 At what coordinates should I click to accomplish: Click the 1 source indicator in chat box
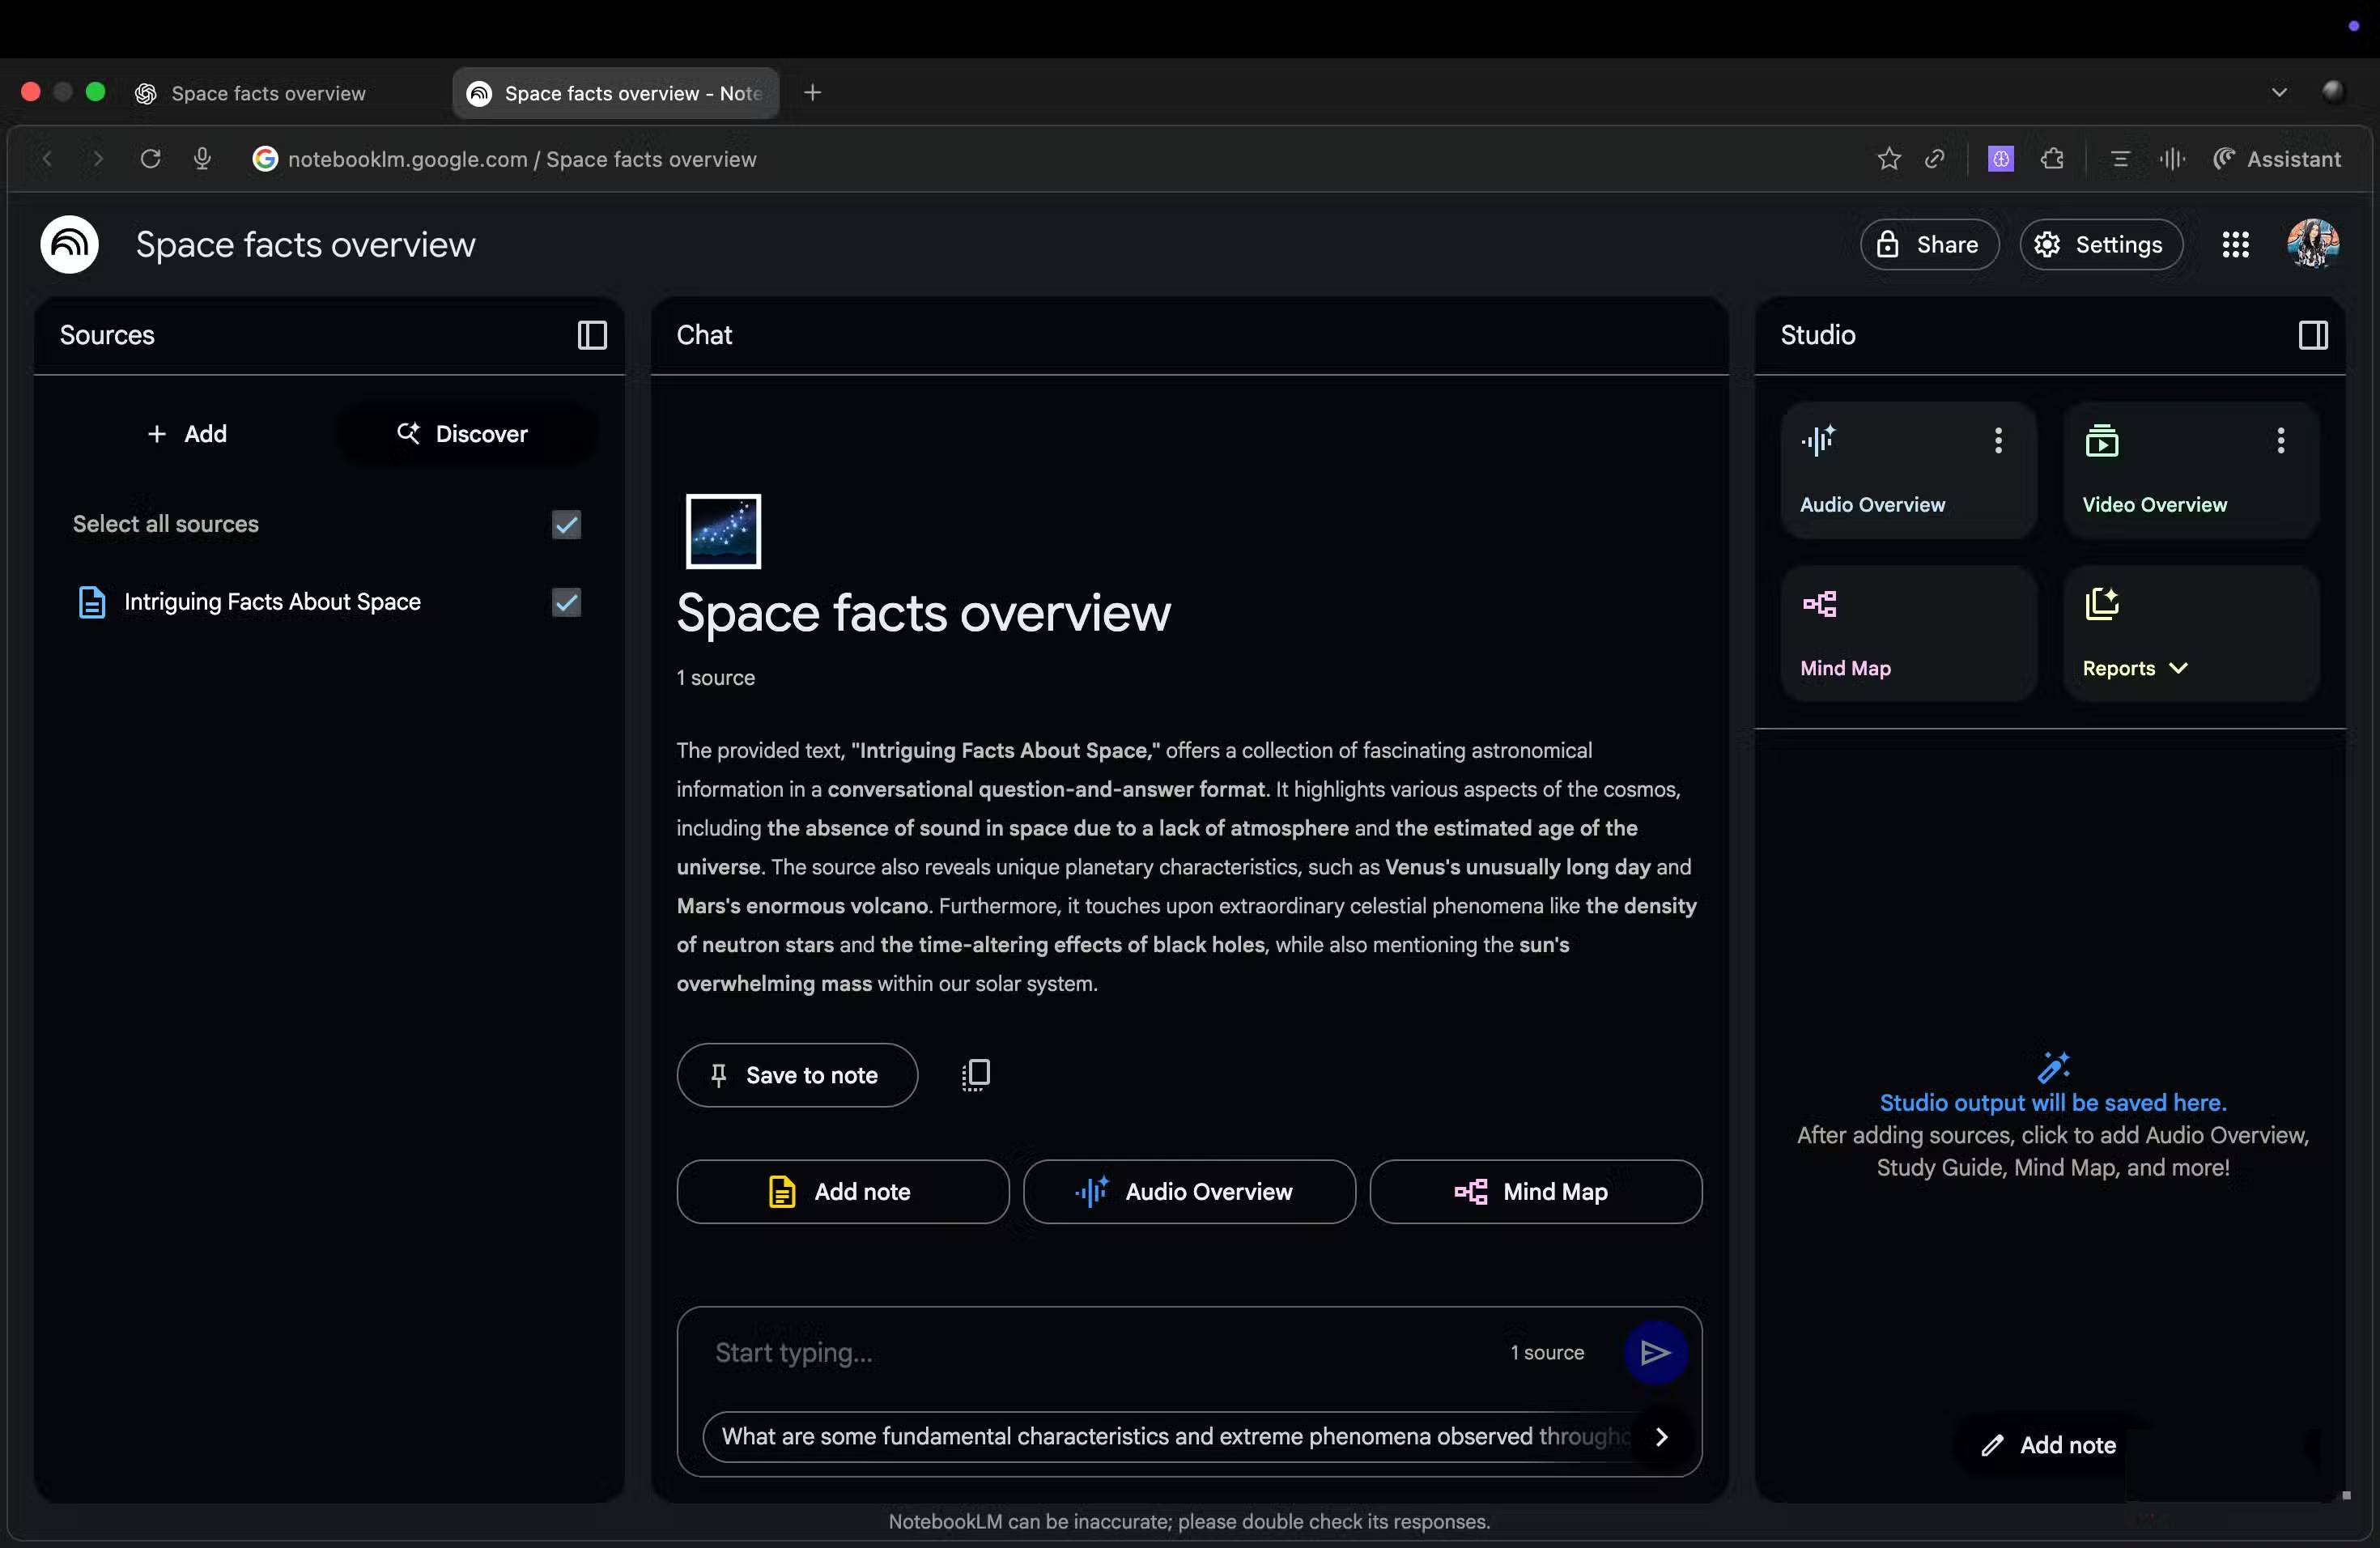point(1547,1353)
